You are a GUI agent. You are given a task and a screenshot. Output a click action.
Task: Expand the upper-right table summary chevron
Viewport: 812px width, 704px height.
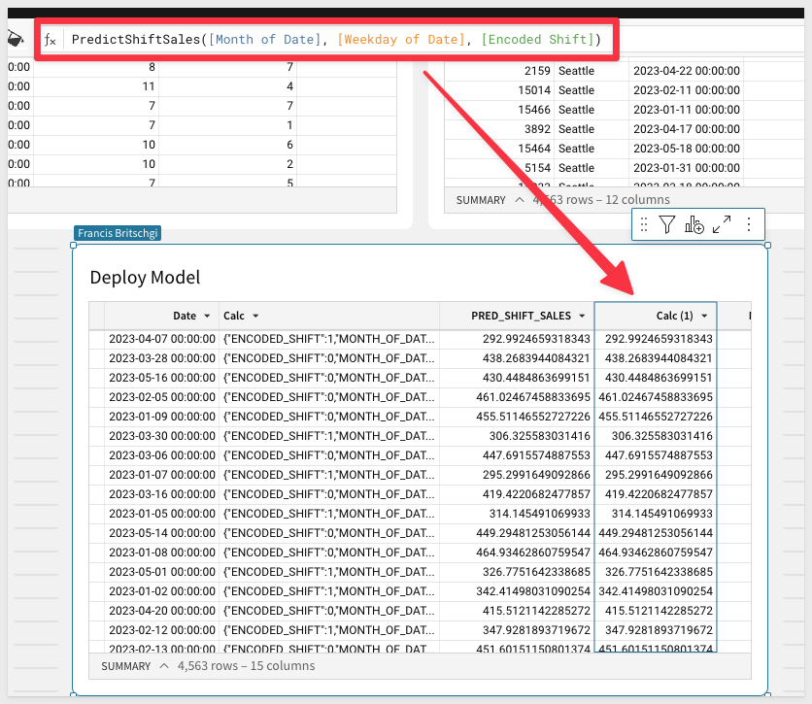(x=521, y=200)
